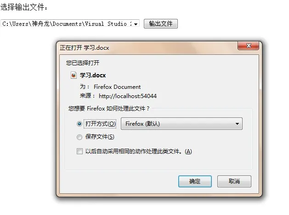
Task: Click the 输出文件 button
Action: pyautogui.click(x=161, y=23)
